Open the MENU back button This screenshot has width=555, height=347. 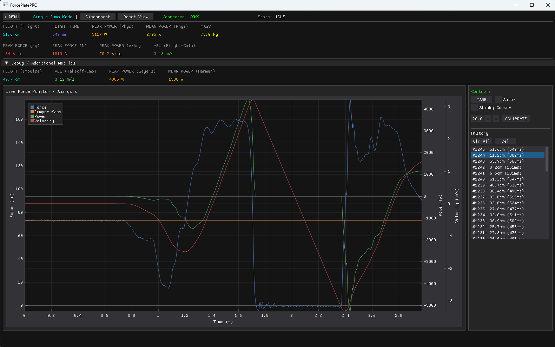click(12, 17)
